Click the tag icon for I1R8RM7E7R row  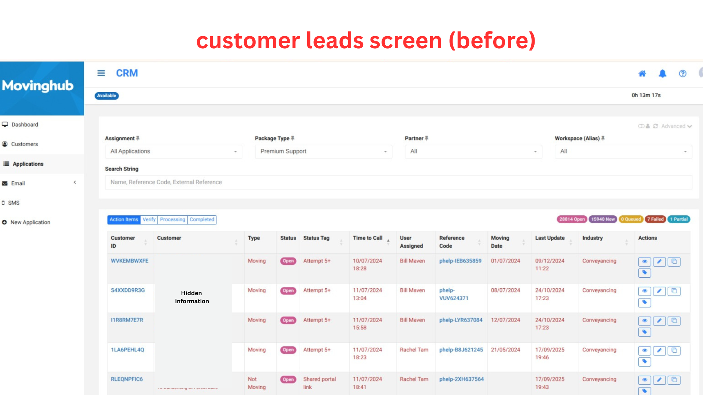(x=644, y=332)
